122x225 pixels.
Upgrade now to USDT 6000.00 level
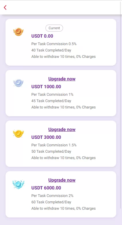pos(62,180)
